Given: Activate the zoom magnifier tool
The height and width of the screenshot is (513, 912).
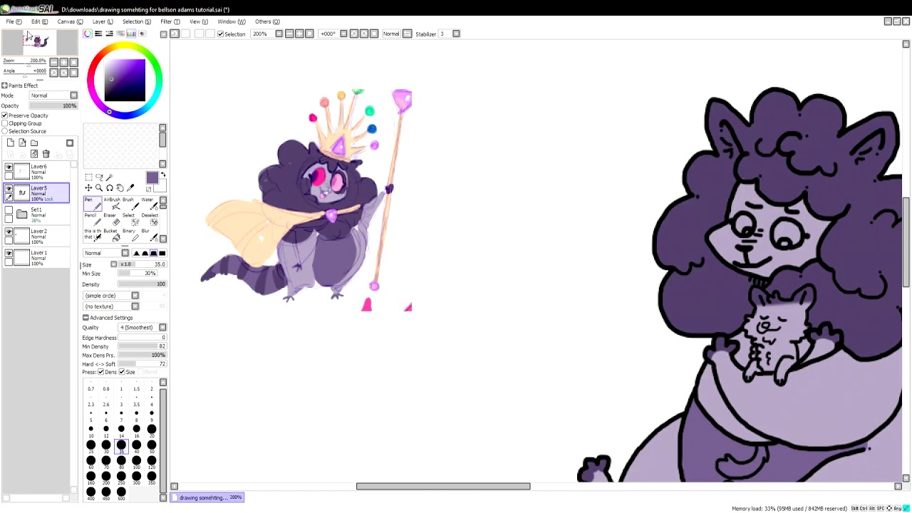Looking at the screenshot, I should pos(99,188).
